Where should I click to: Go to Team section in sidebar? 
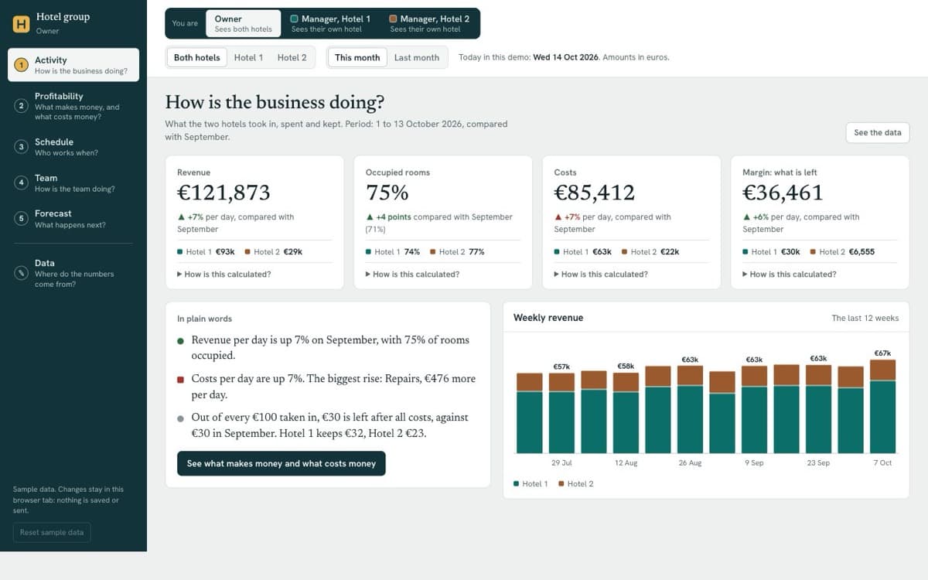(73, 183)
